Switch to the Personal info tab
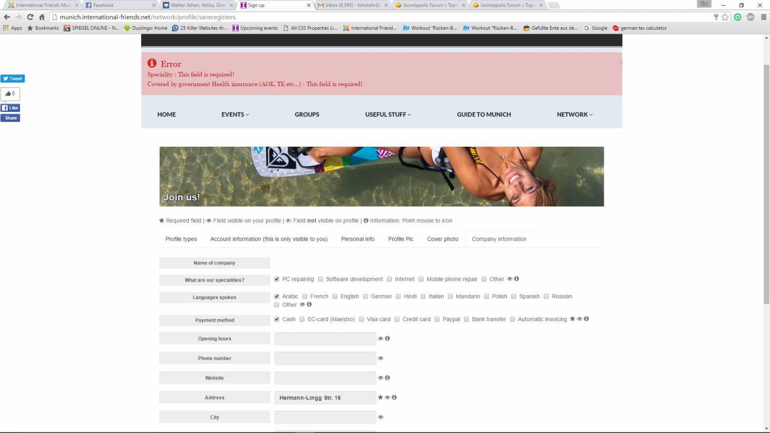 (357, 239)
